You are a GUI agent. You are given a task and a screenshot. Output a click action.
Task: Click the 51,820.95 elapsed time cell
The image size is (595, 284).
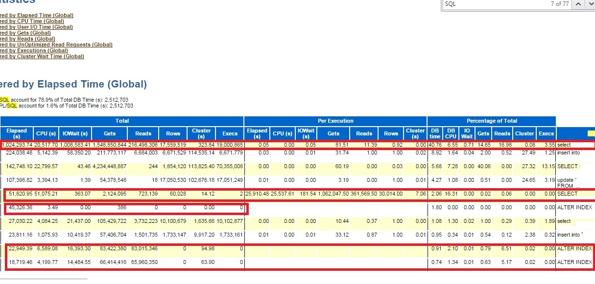[x=20, y=194]
